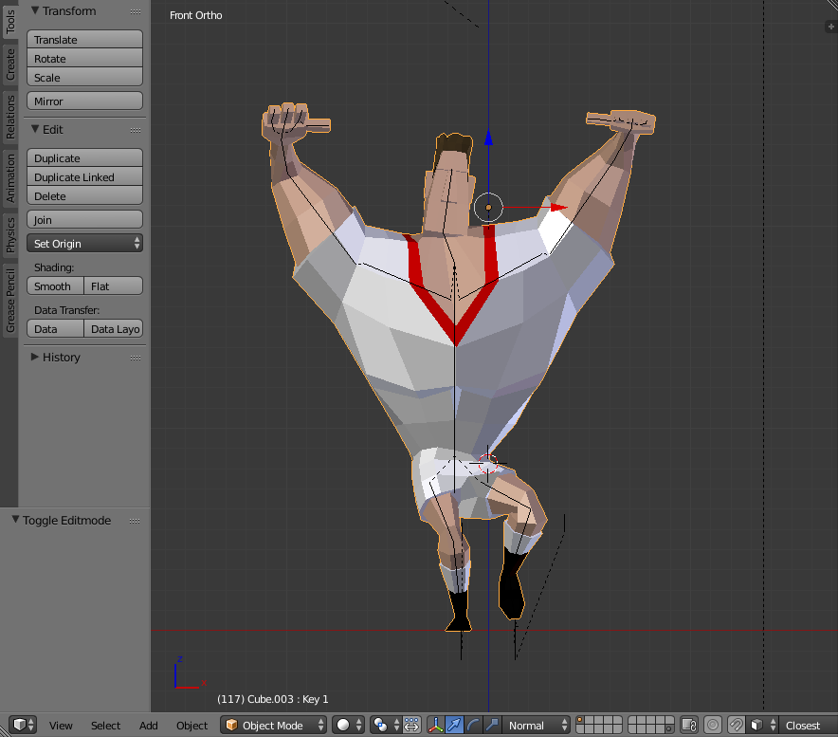Select the first scene layer button
The height and width of the screenshot is (737, 838).
pyautogui.click(x=580, y=721)
